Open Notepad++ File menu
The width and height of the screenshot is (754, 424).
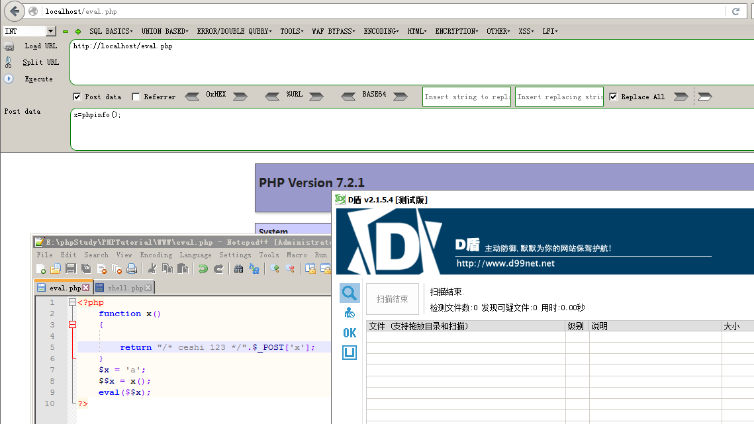(45, 255)
